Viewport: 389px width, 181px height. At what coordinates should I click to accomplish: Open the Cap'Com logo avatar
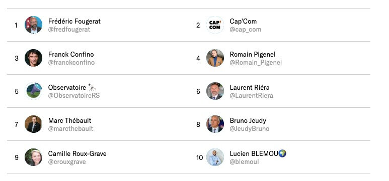[x=215, y=25]
